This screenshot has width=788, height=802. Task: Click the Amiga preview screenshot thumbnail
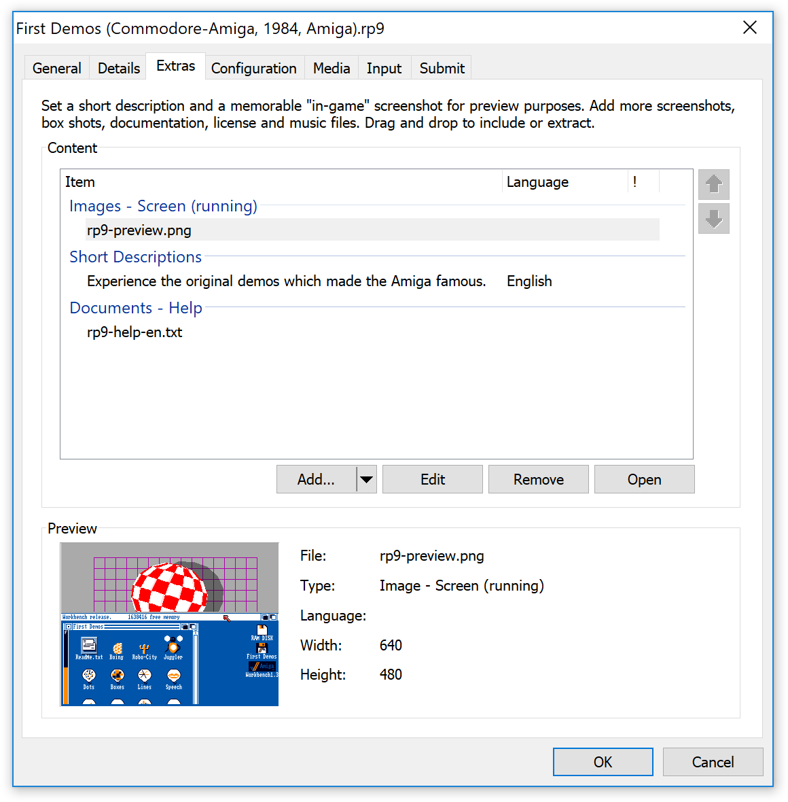pyautogui.click(x=170, y=624)
